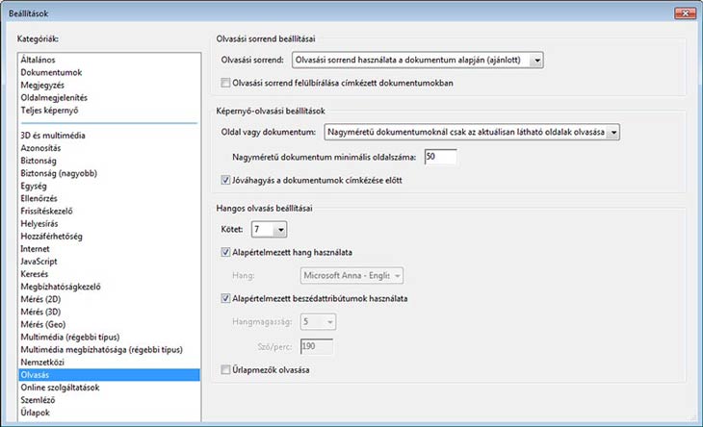Select Mérés (2D) category
This screenshot has width=703, height=427.
(x=110, y=299)
